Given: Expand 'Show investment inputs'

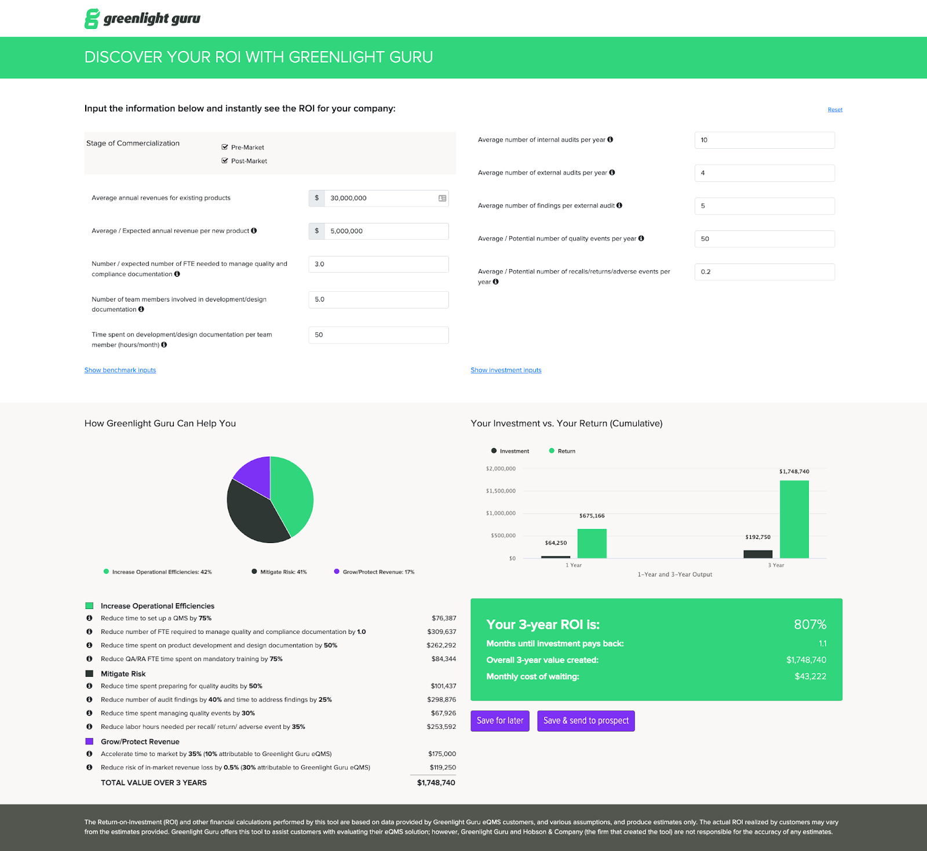Looking at the screenshot, I should coord(506,370).
